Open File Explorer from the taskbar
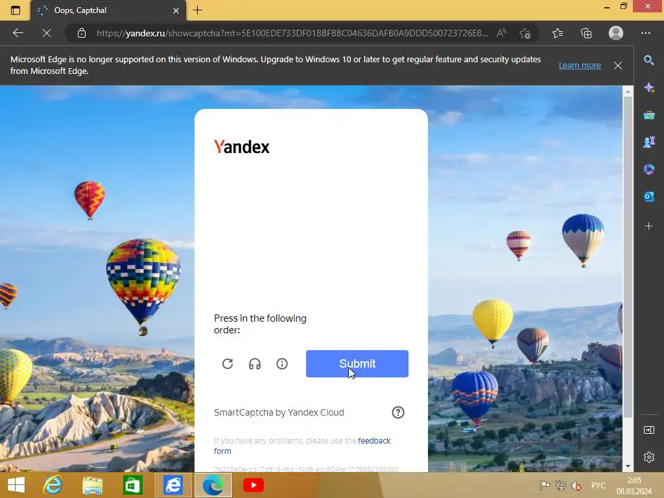 [x=92, y=485]
